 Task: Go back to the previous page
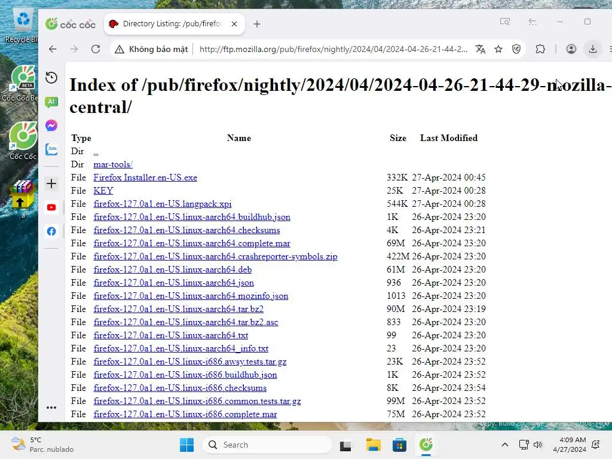pos(53,49)
